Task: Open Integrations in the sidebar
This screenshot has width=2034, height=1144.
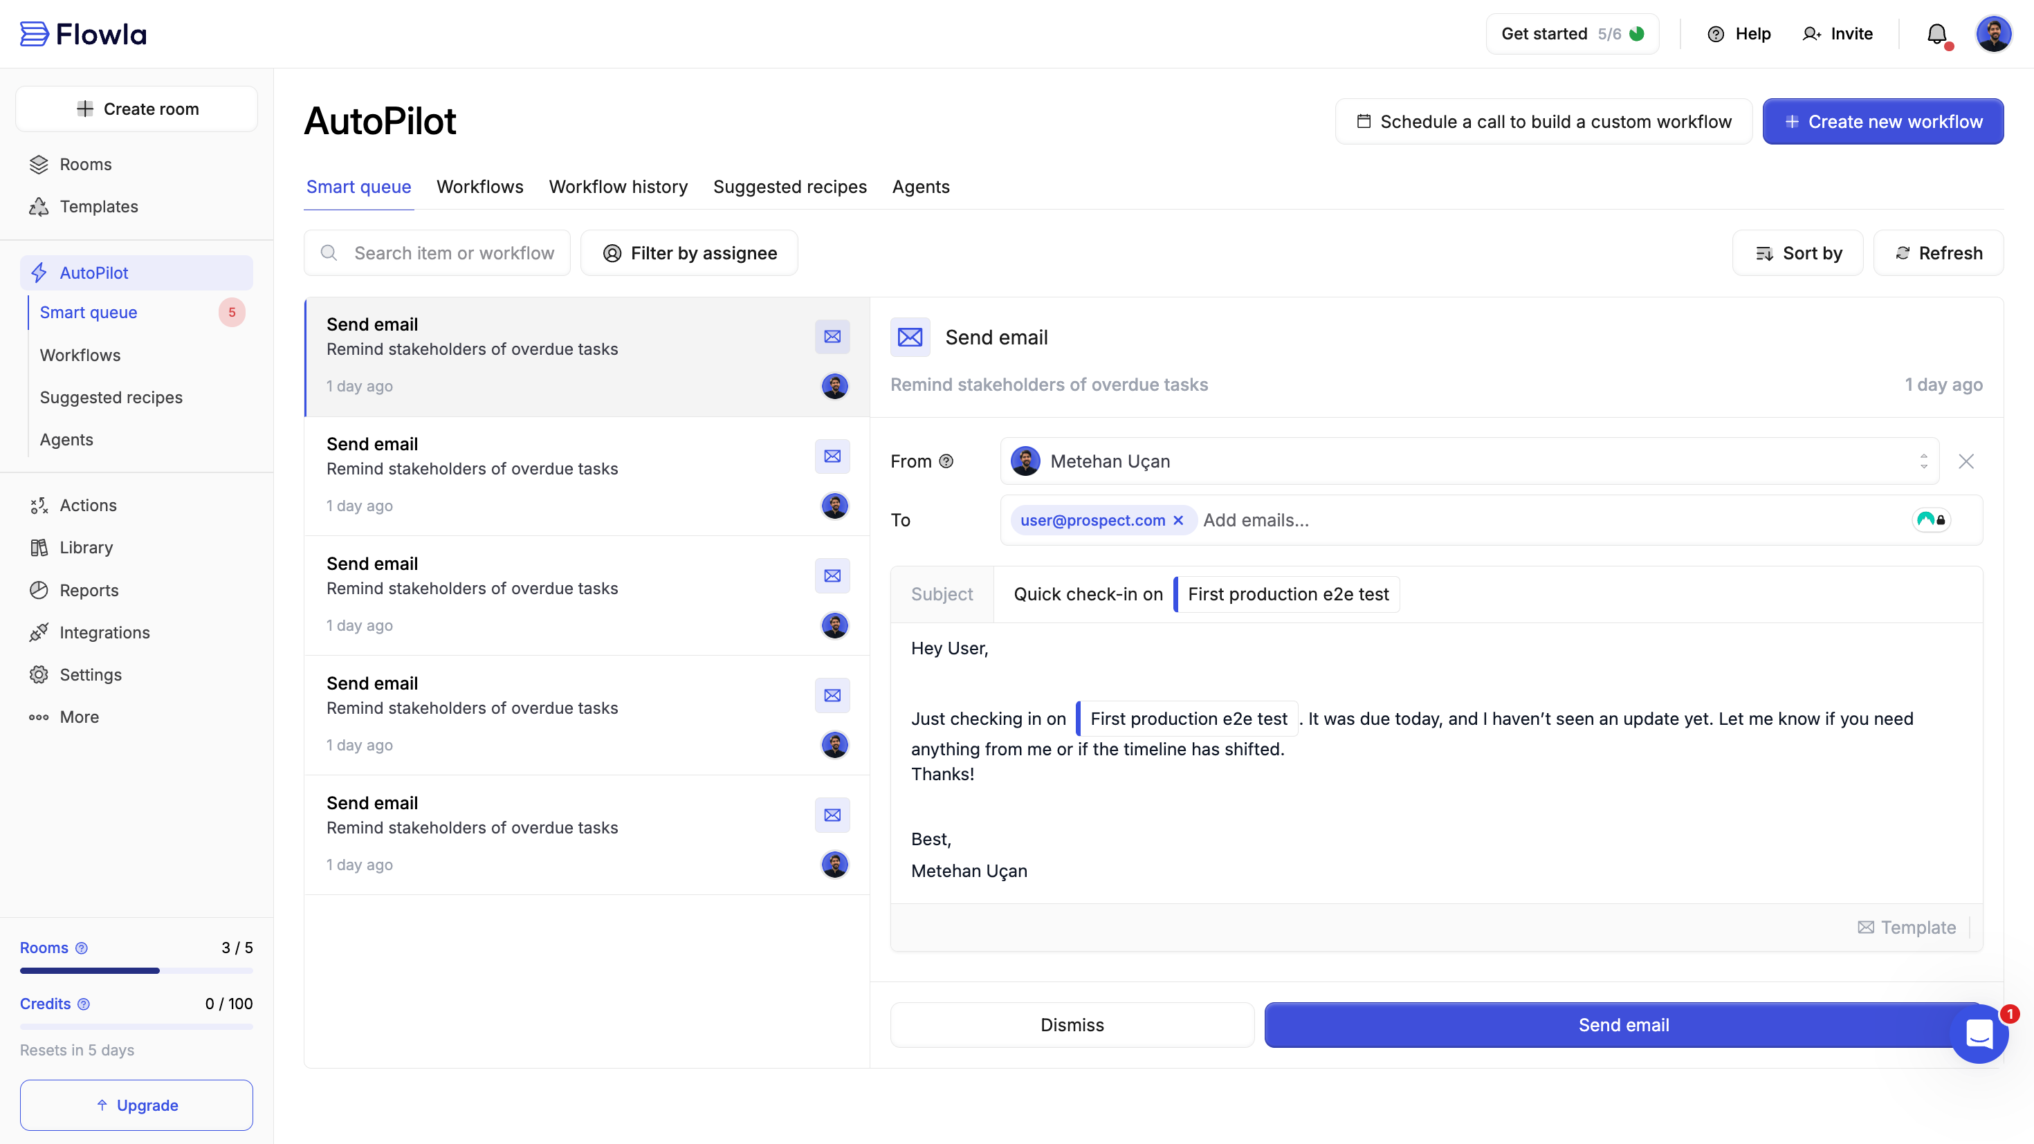Action: (x=104, y=632)
